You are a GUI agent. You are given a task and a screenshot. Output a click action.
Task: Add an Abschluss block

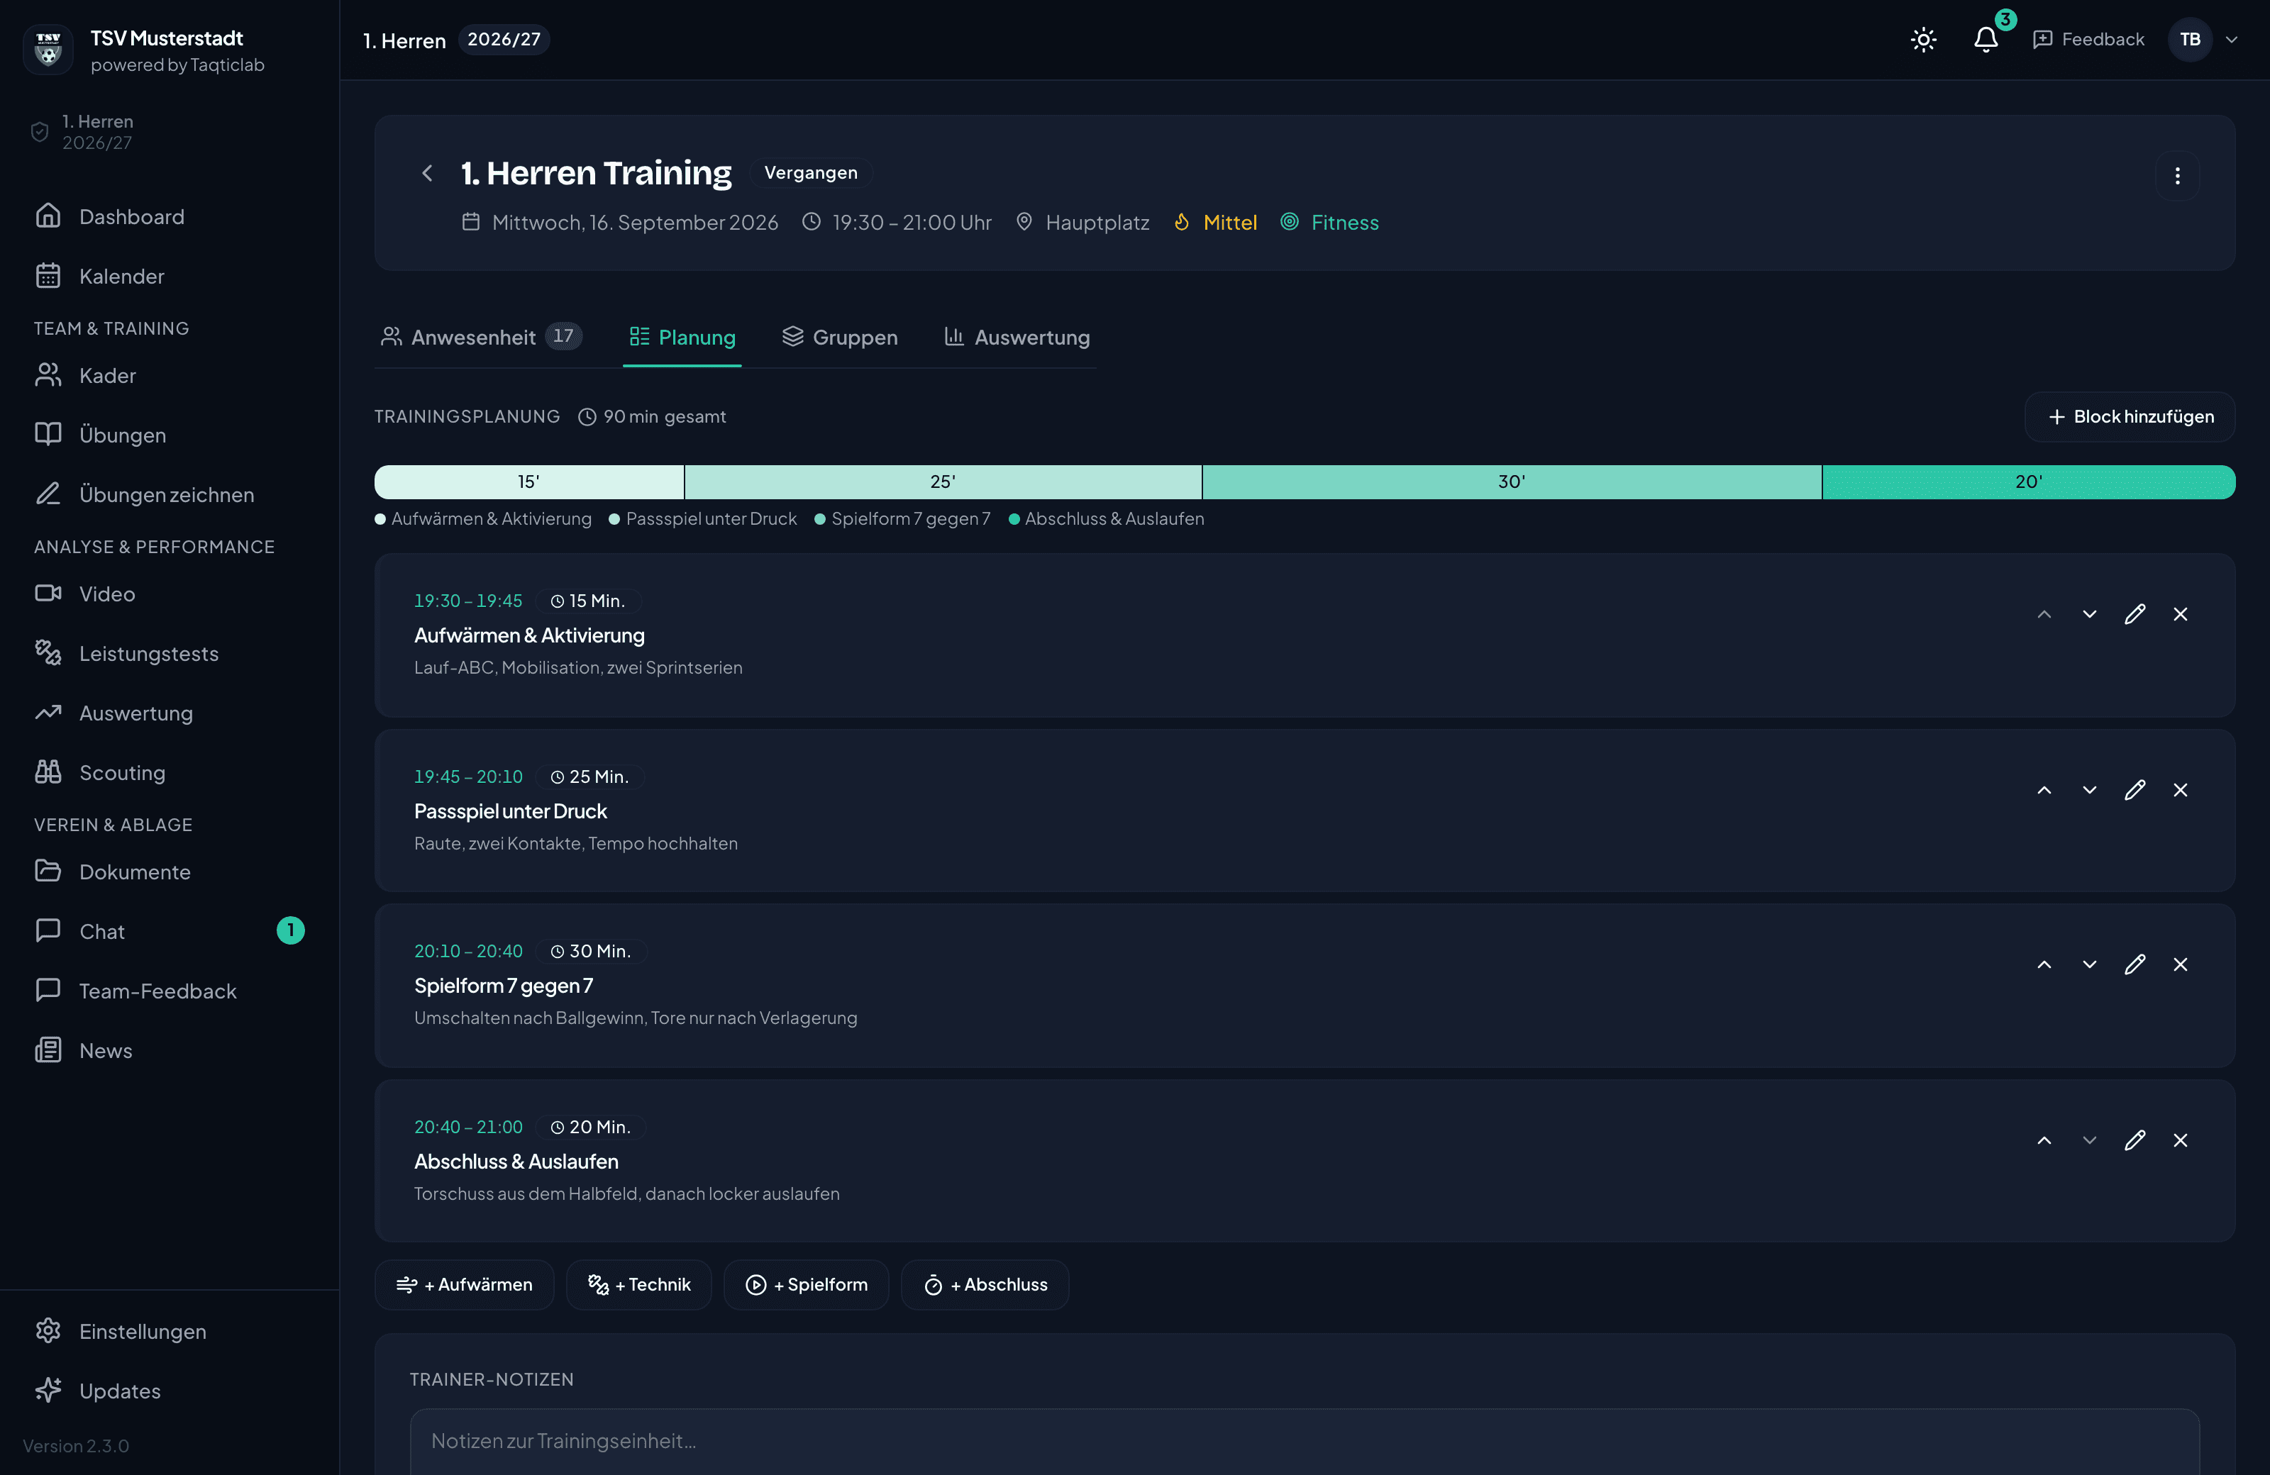[x=985, y=1284]
